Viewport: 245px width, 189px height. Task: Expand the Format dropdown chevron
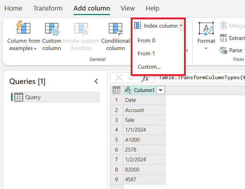(206, 48)
